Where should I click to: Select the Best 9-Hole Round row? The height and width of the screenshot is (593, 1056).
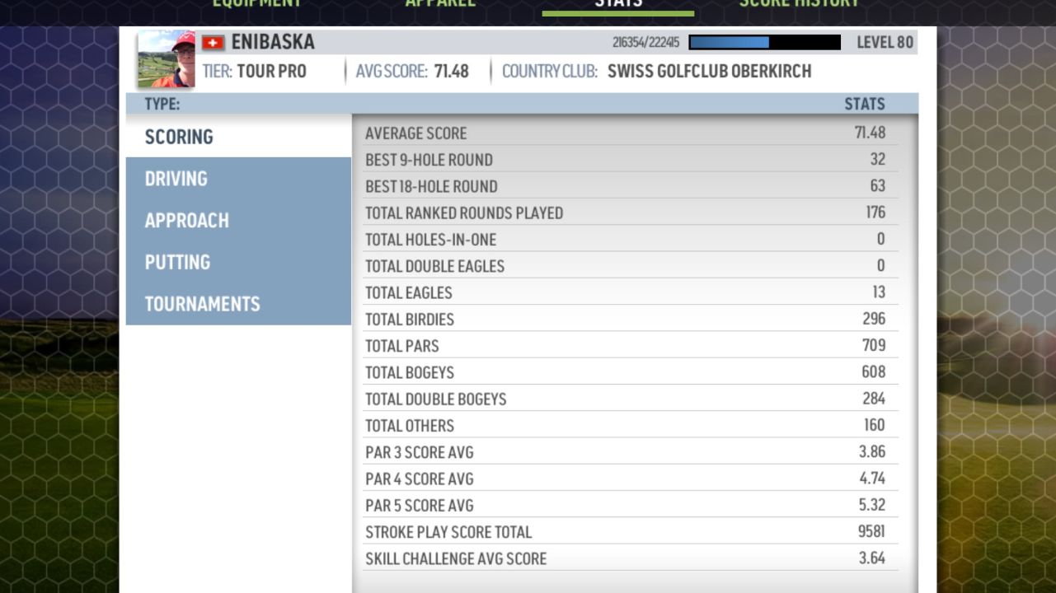tap(631, 159)
